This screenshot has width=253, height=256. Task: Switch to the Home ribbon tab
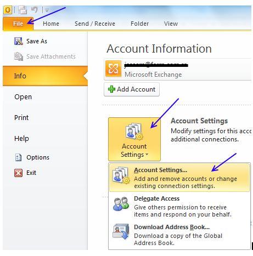click(51, 24)
